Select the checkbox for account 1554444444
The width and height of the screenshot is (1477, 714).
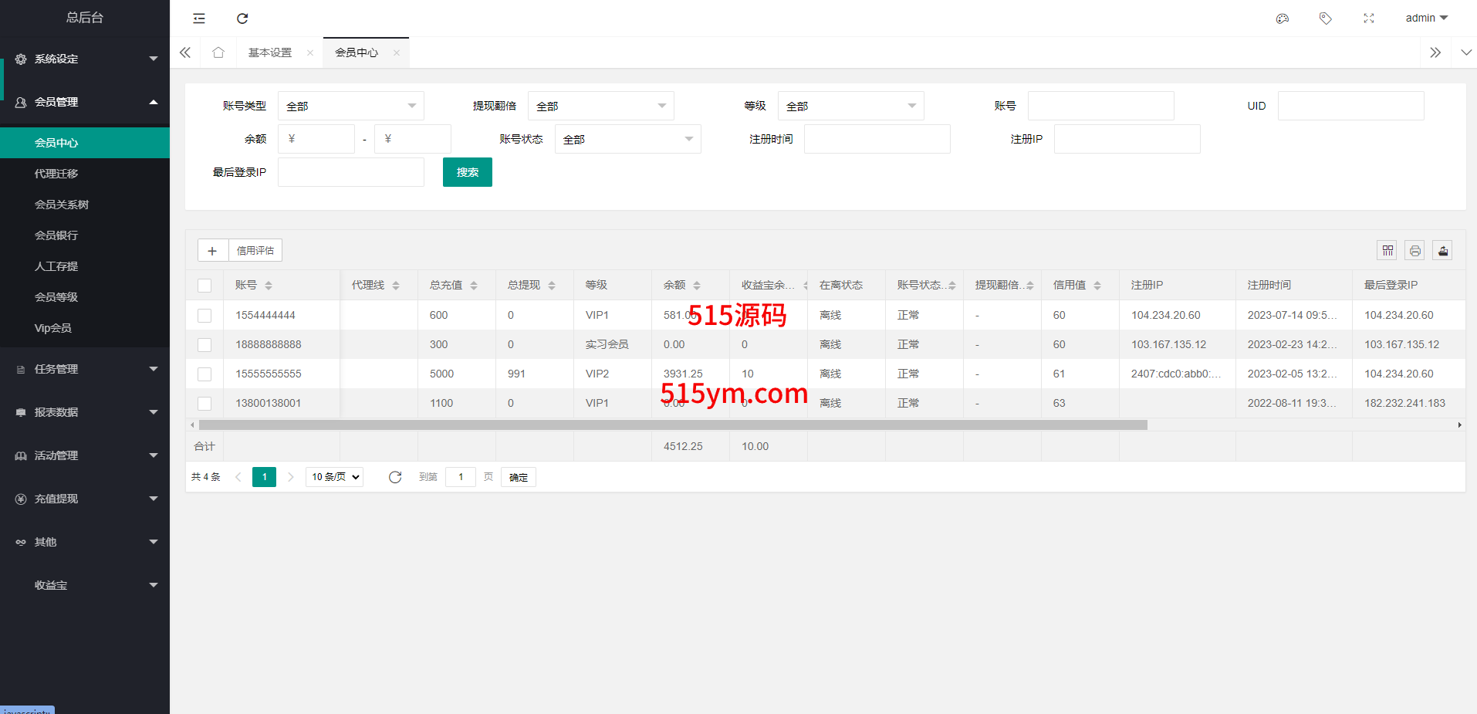[204, 316]
